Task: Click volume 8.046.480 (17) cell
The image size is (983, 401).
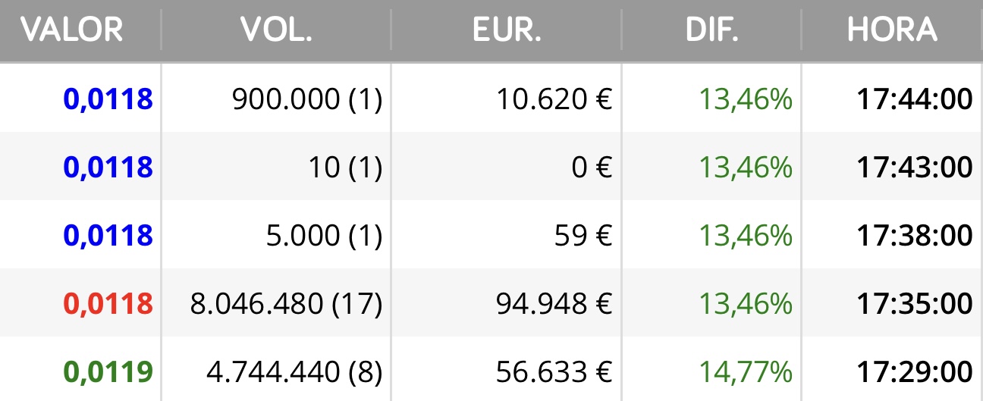Action: (285, 304)
